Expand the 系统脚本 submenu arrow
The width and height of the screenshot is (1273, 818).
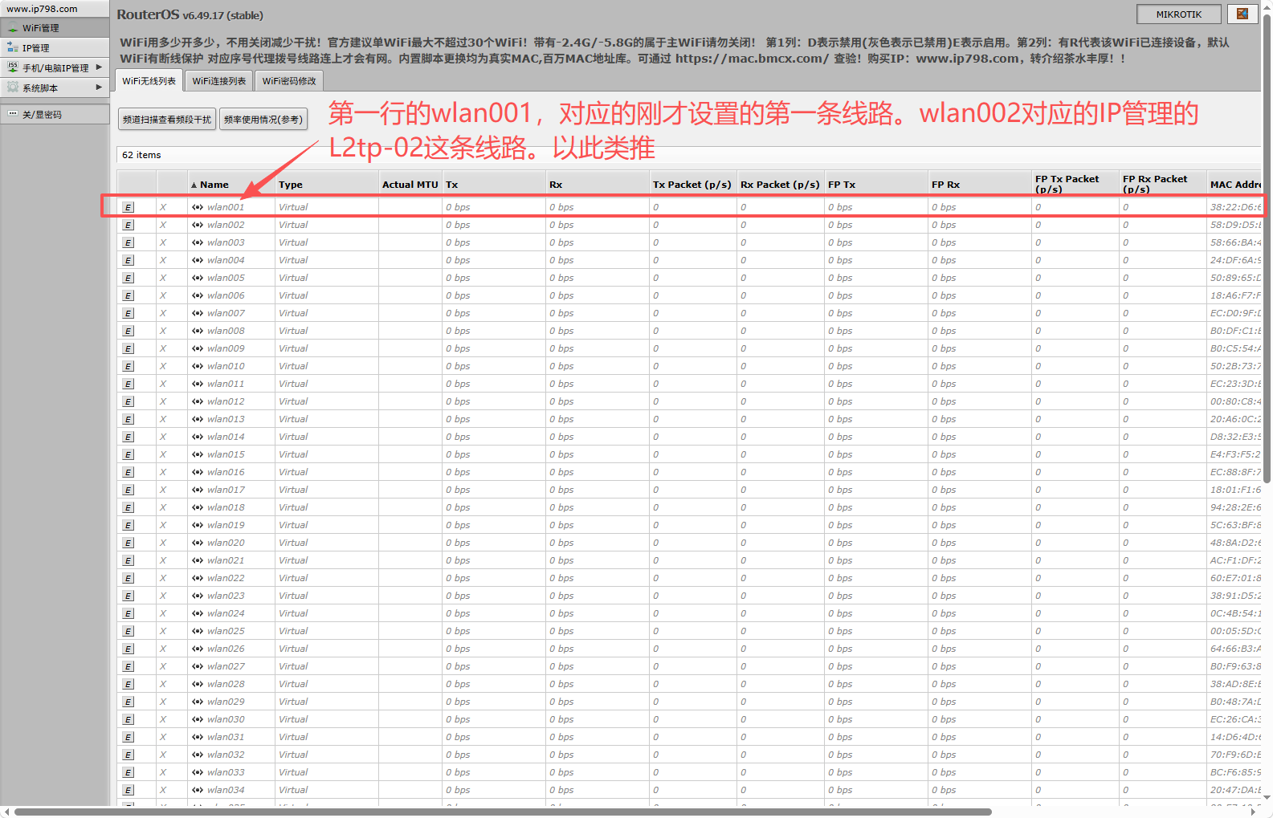tap(99, 87)
